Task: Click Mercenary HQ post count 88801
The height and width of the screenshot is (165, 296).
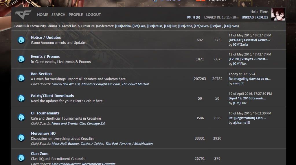Action: pyautogui.click(x=200, y=138)
